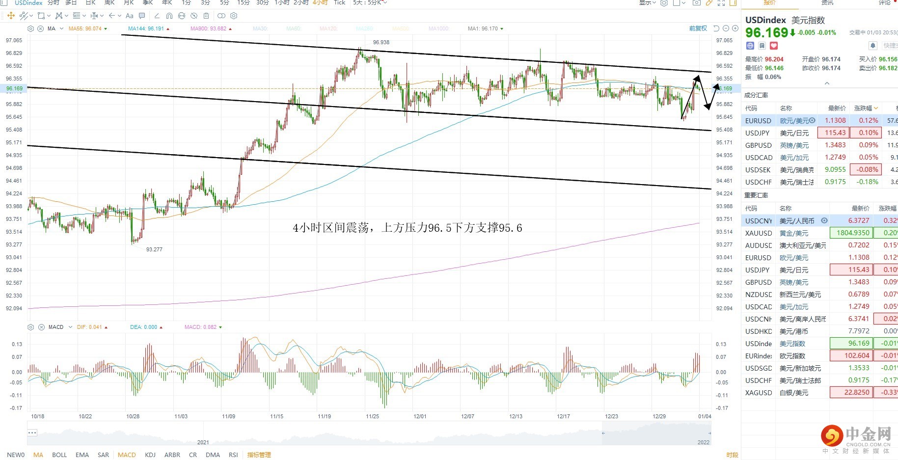Screen dimensions: 898x460
Task: Select the pencil draw line tool
Action: pyautogui.click(x=157, y=16)
